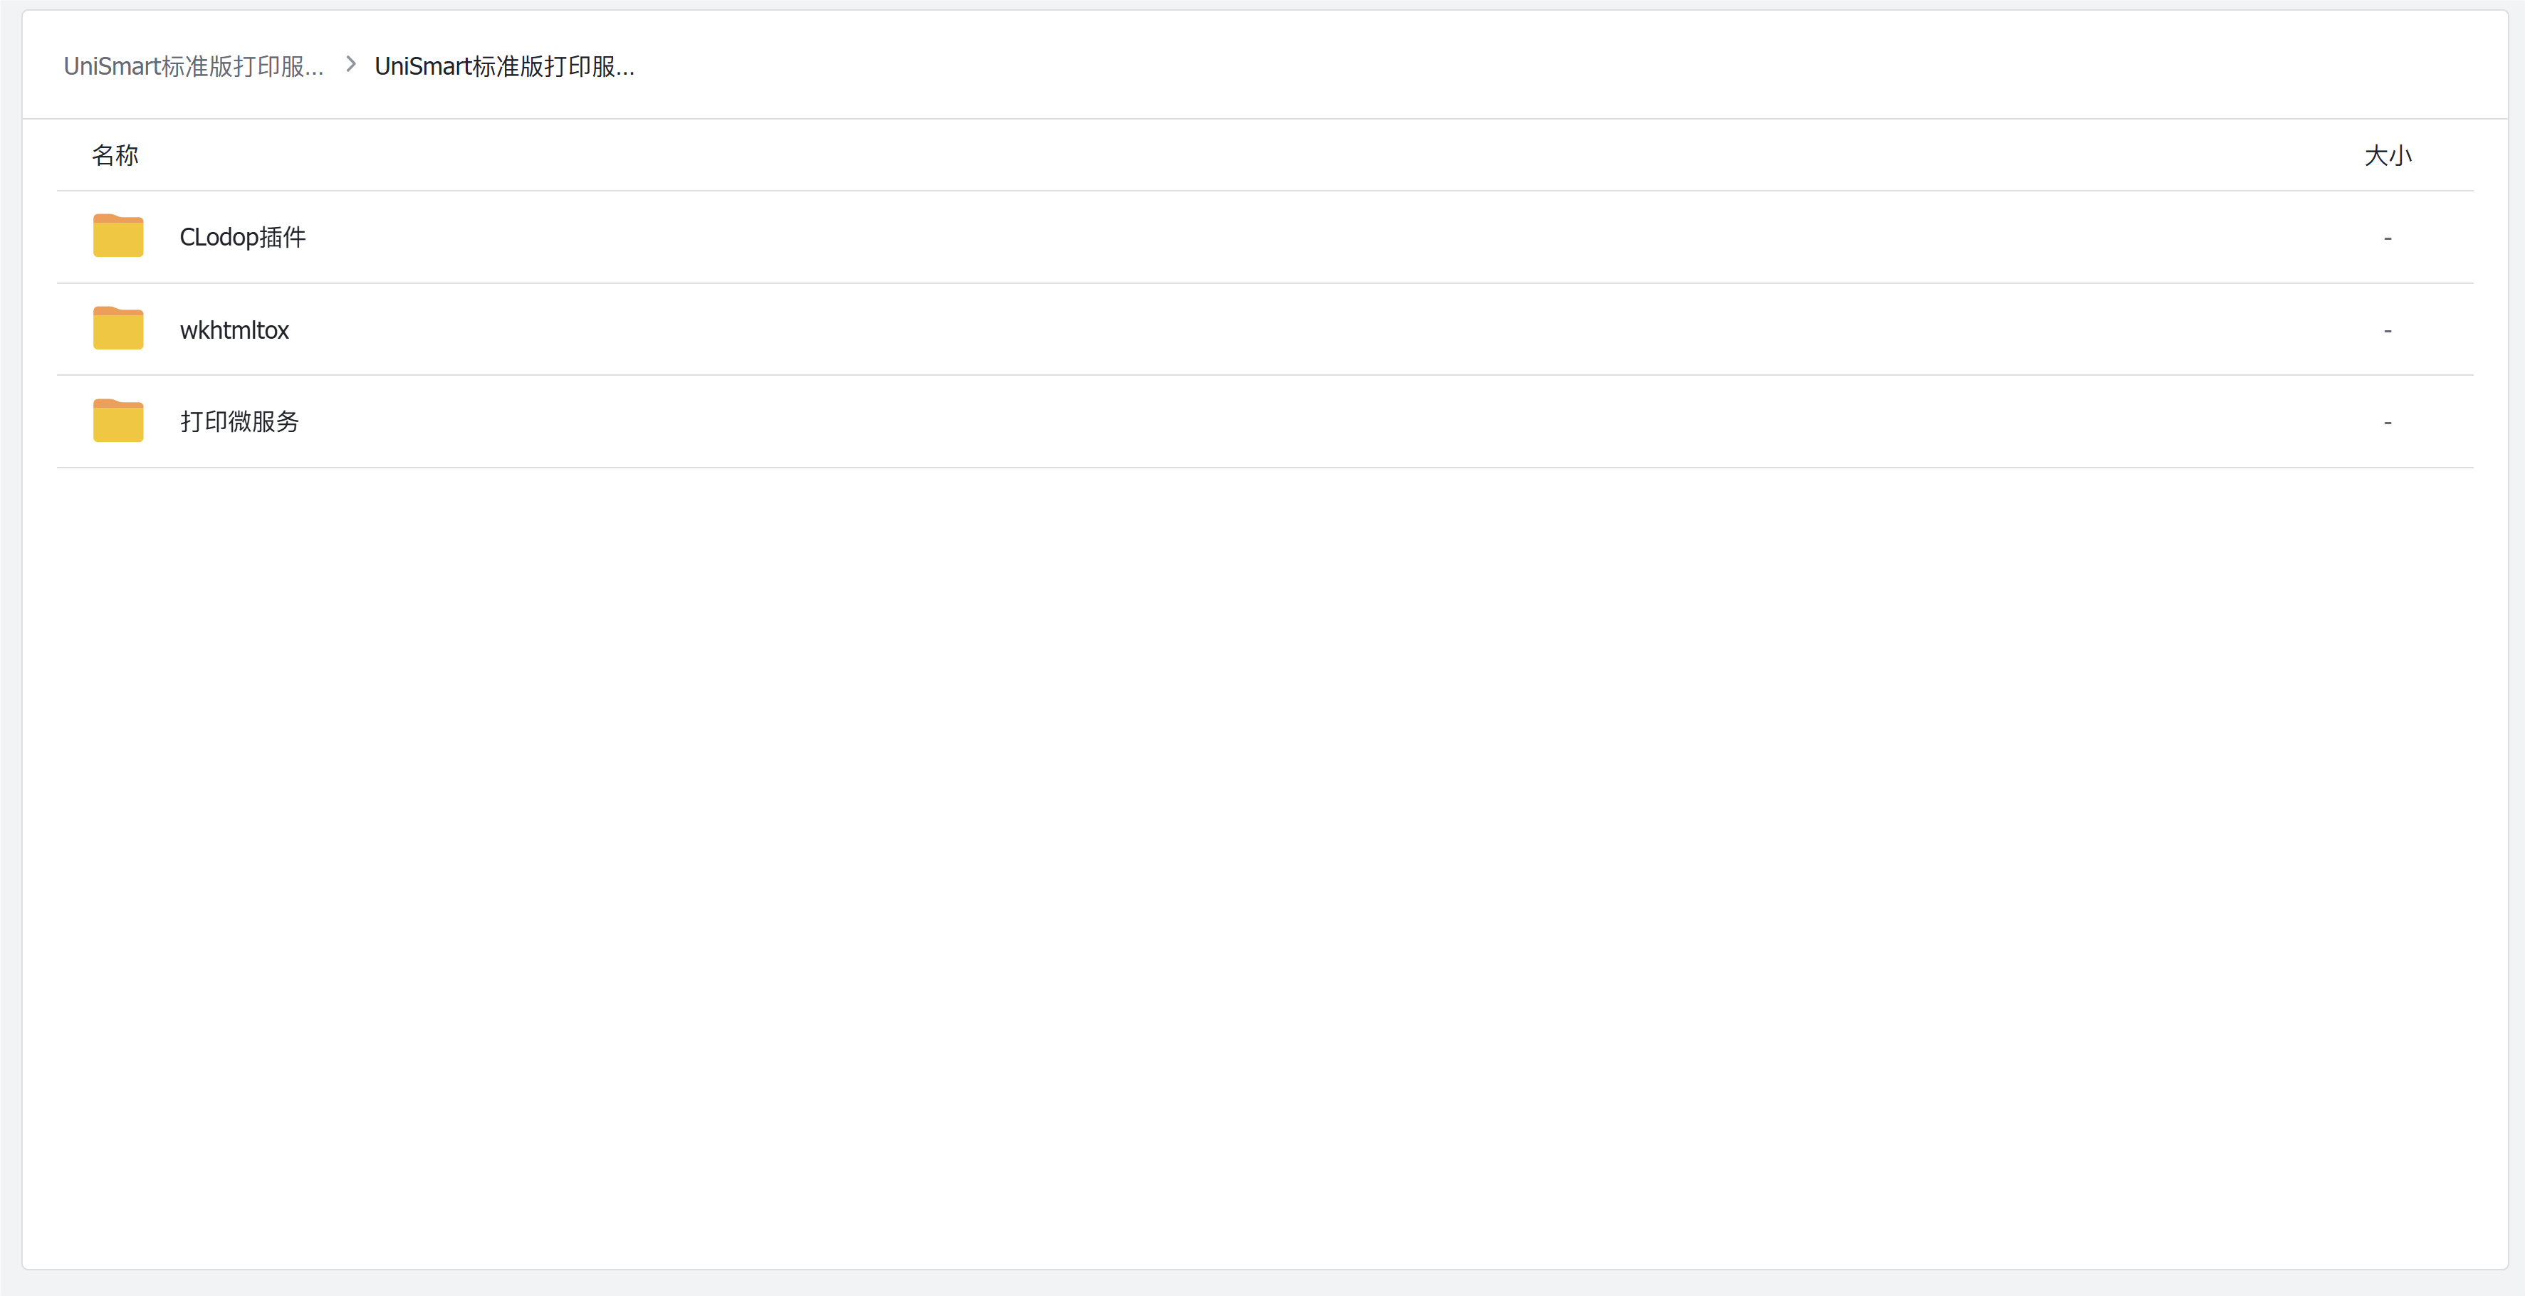
Task: Open the CLodop插件 folder by its name
Action: pyautogui.click(x=242, y=237)
